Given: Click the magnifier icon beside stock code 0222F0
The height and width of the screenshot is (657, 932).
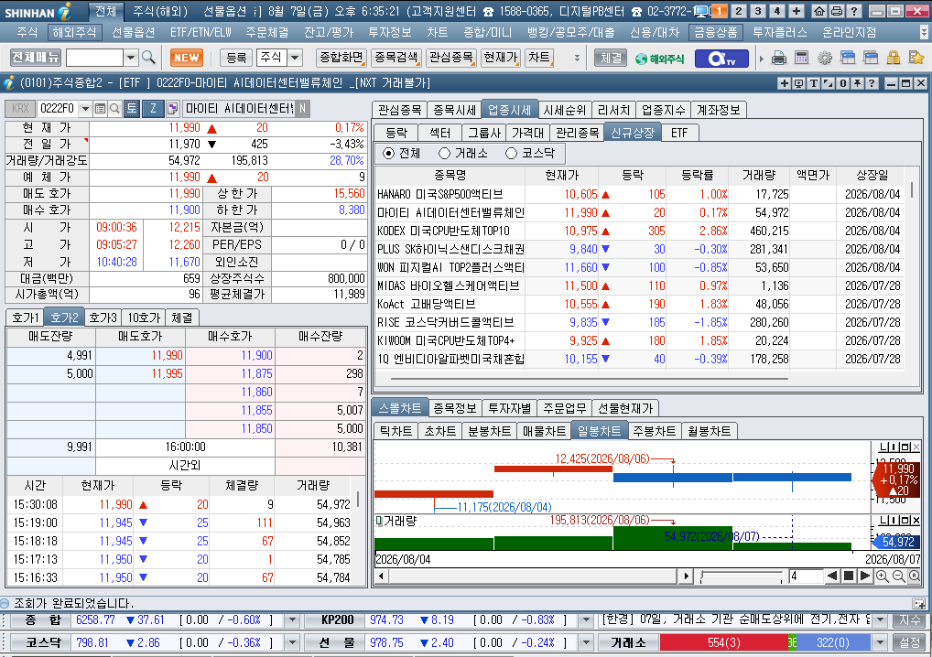Looking at the screenshot, I should (x=114, y=109).
